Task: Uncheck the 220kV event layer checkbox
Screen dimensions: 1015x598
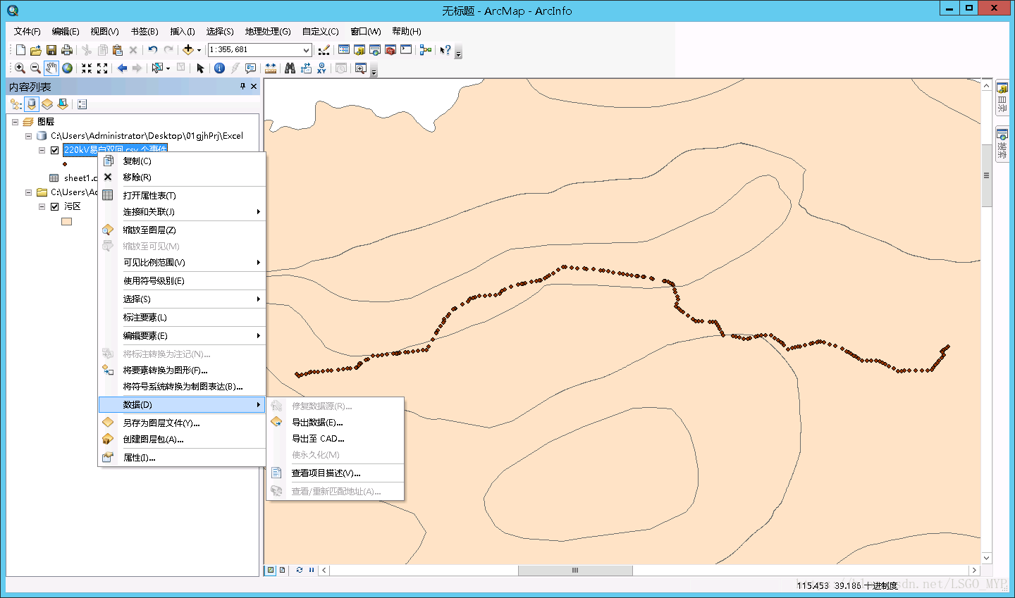Action: pyautogui.click(x=54, y=150)
